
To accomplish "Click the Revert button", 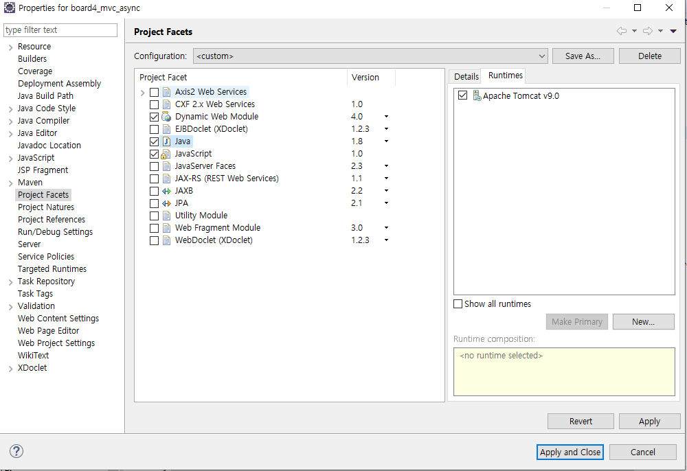I will tap(581, 421).
